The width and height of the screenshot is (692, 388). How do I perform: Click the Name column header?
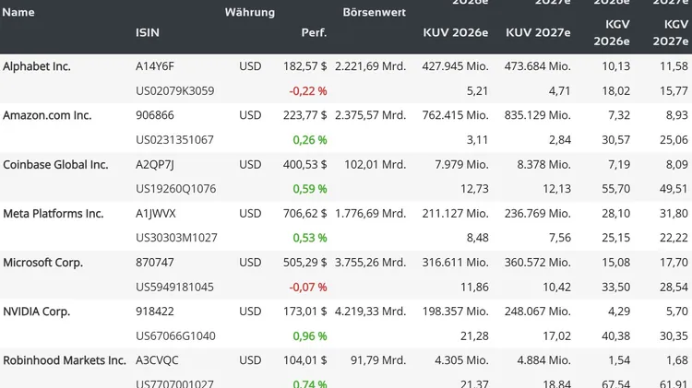[18, 12]
